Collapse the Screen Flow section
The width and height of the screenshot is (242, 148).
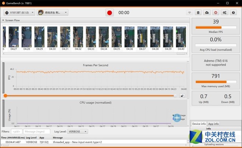point(3,20)
